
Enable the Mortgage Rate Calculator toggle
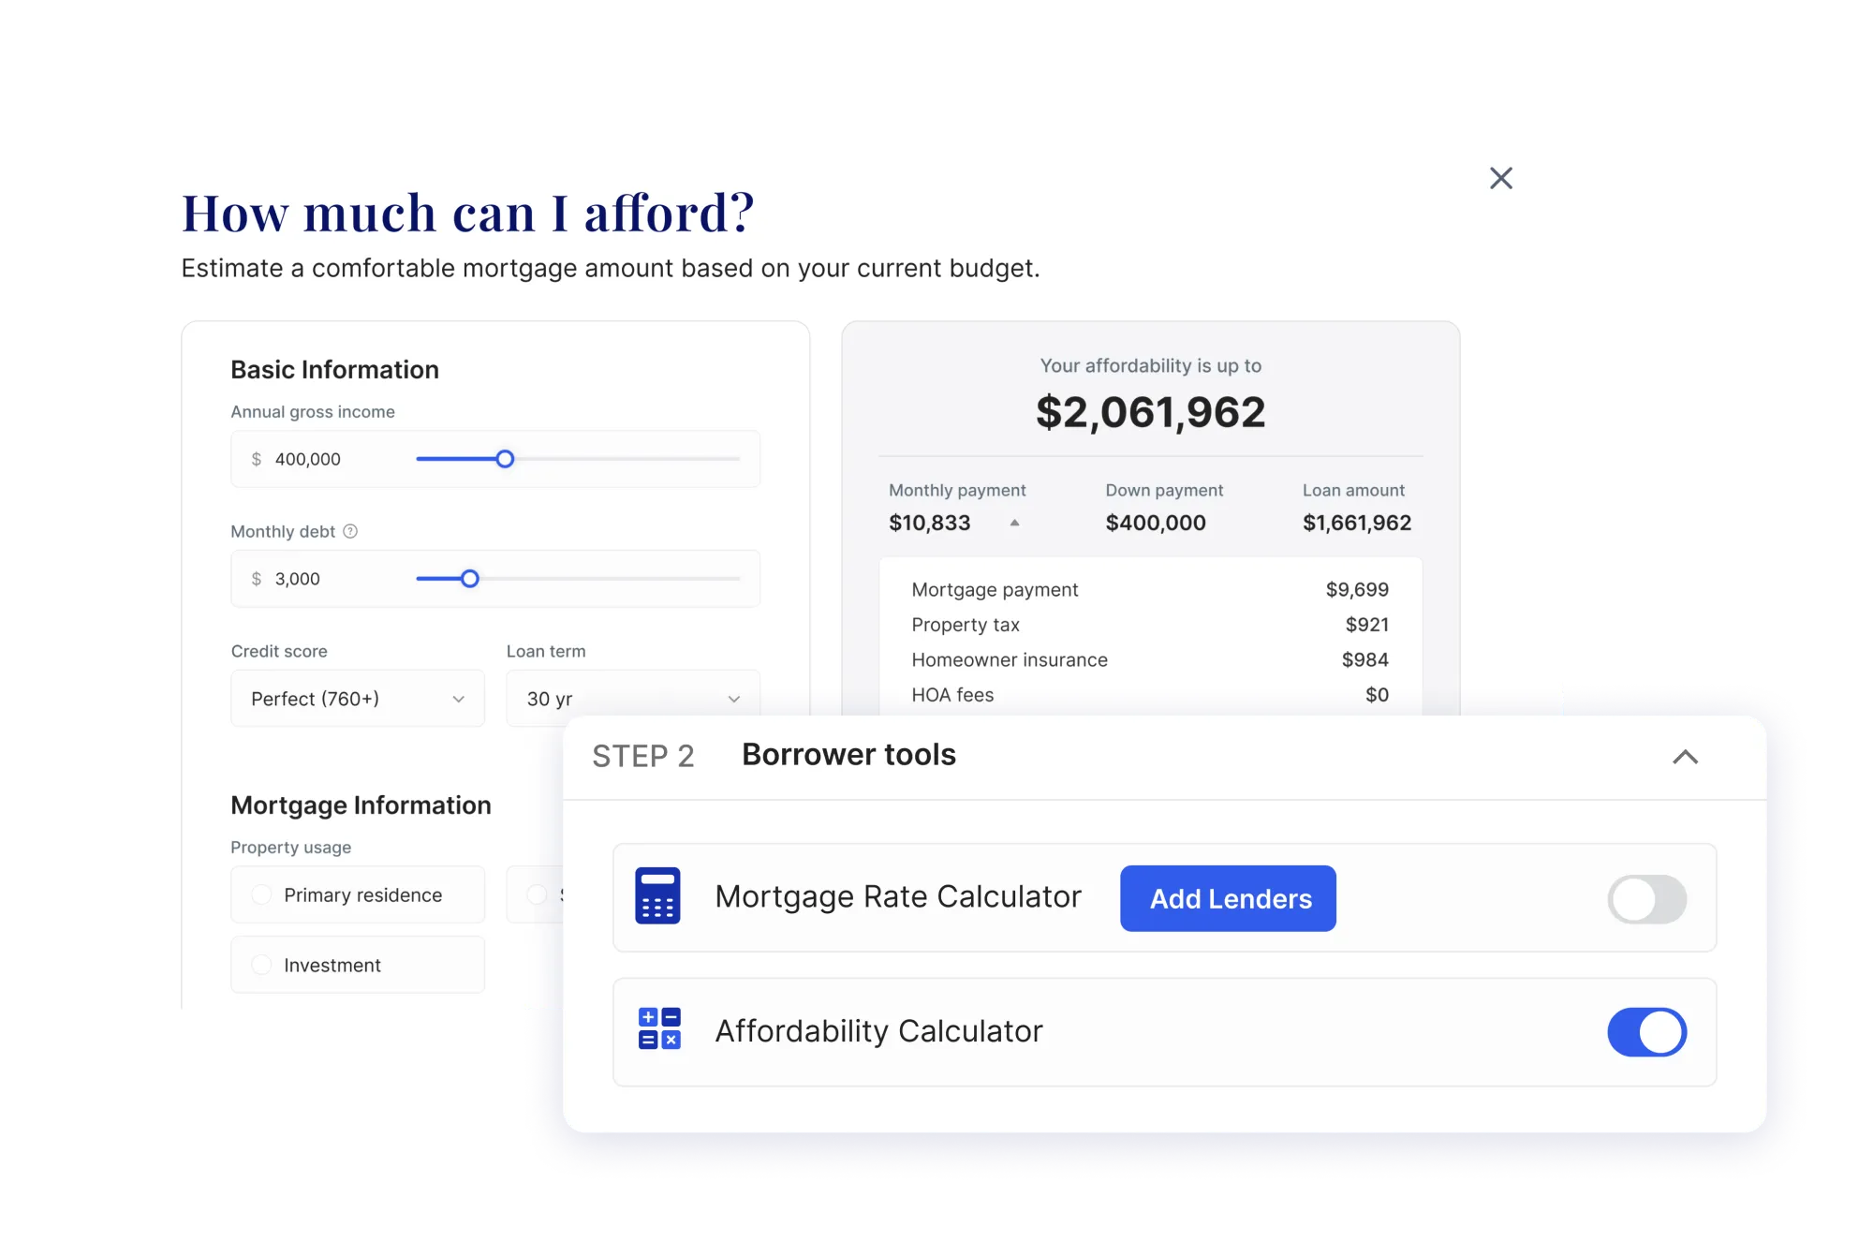[1647, 898]
